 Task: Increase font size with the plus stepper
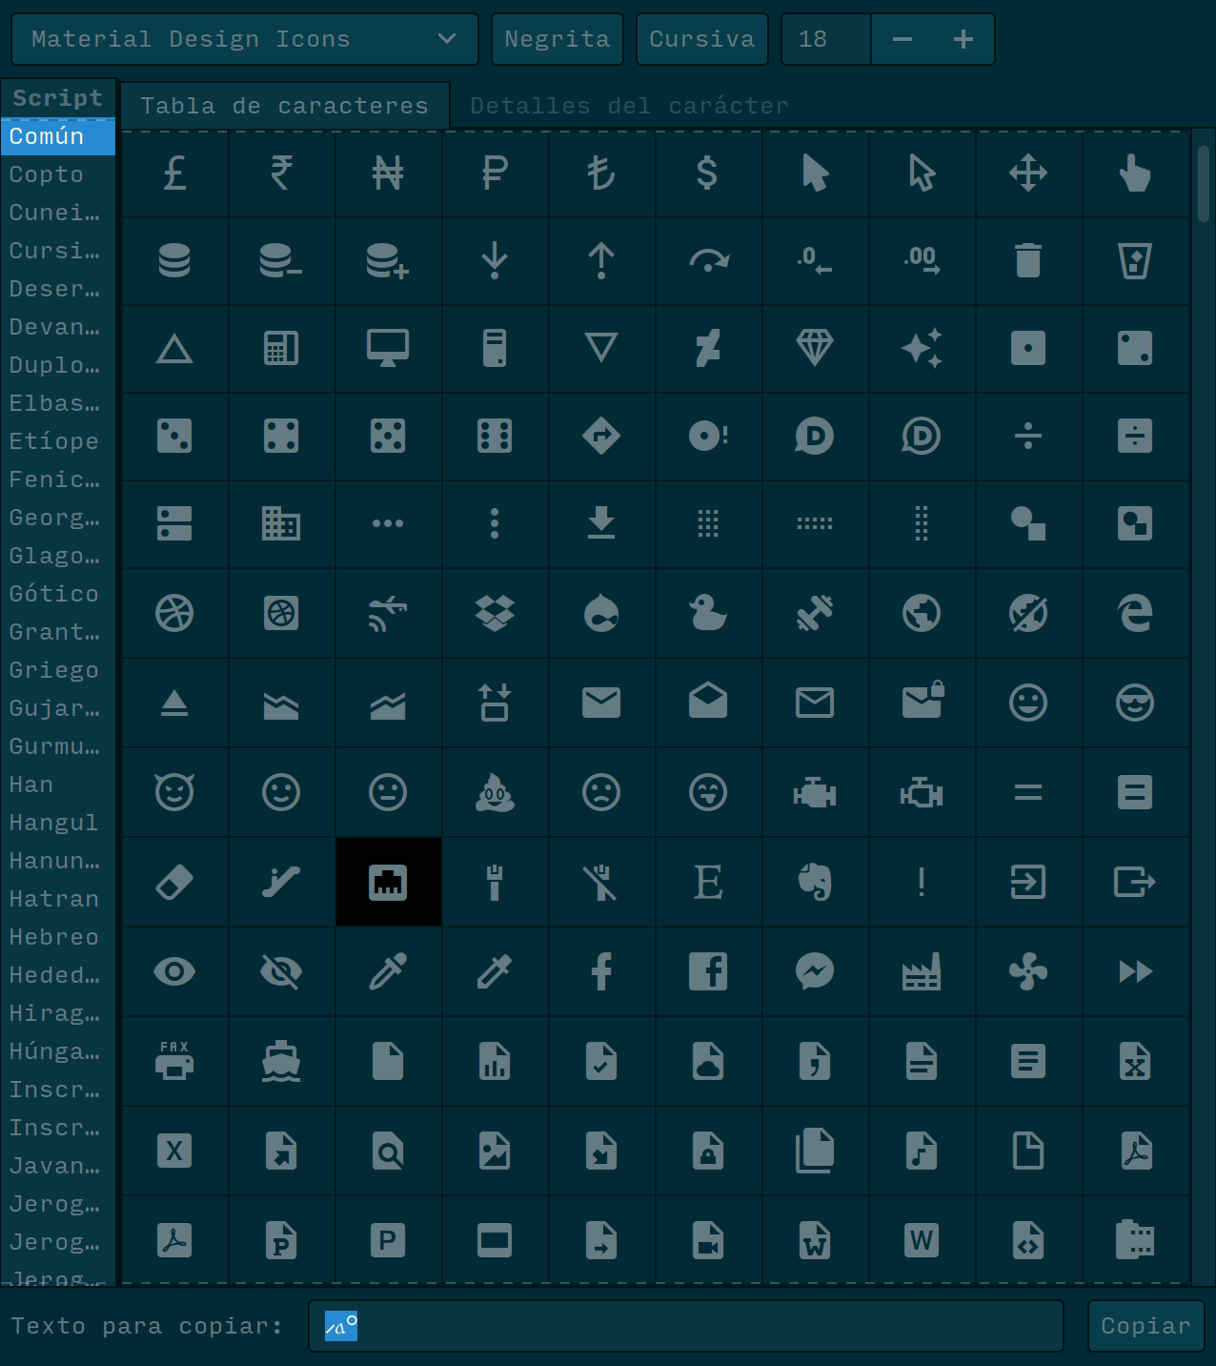tap(963, 39)
